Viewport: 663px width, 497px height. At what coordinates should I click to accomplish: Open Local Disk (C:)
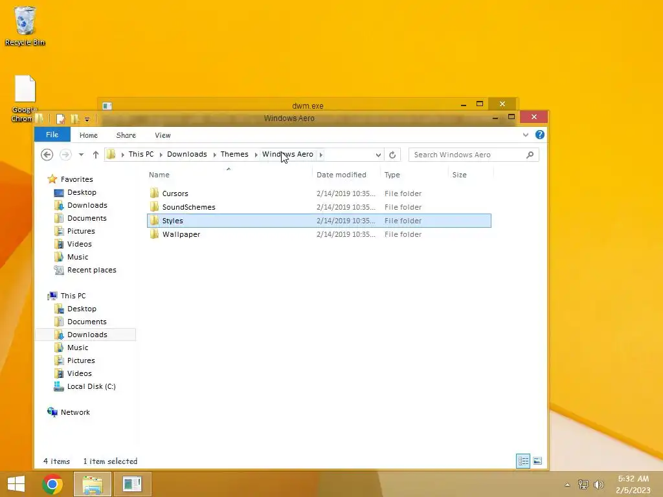[x=91, y=386]
